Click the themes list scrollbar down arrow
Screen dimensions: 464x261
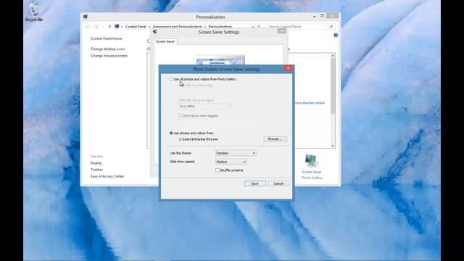point(333,146)
